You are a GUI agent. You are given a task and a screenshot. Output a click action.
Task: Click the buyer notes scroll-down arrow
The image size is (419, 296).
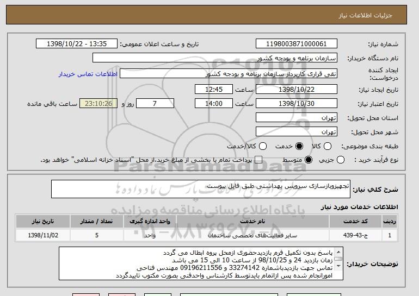click(338, 266)
